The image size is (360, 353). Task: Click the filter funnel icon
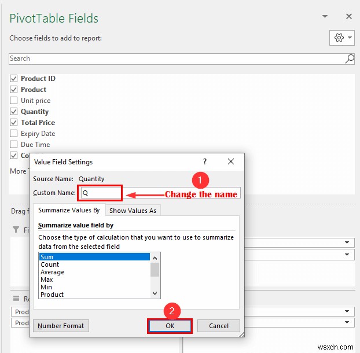point(16,229)
